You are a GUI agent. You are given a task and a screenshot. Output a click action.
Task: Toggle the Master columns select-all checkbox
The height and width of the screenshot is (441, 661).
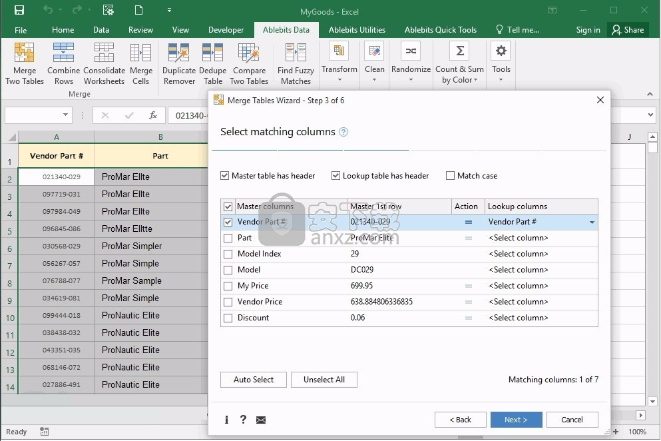(228, 207)
